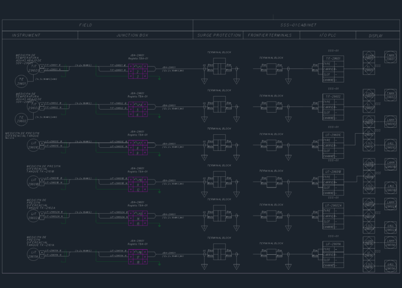
Task: Click the LIT-29601B PLC box title
Action: pyautogui.click(x=333, y=171)
